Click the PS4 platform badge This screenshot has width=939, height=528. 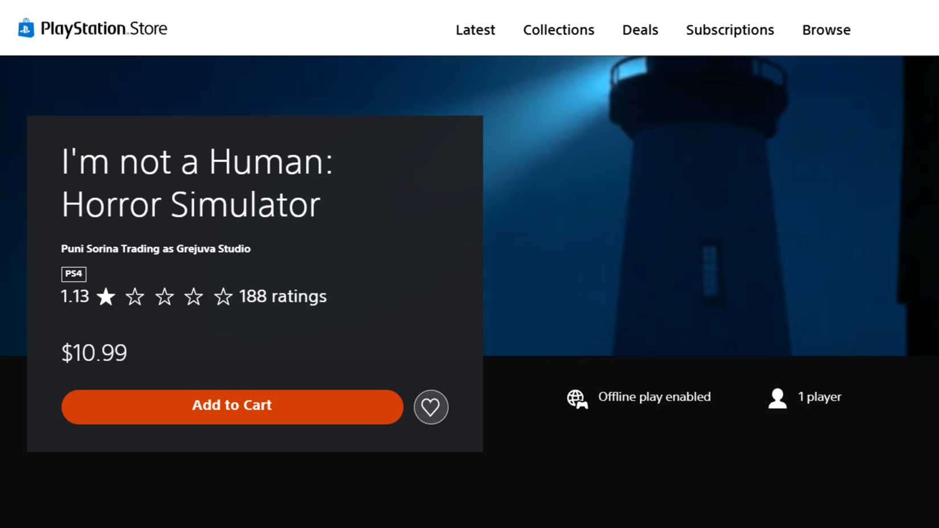(x=73, y=274)
